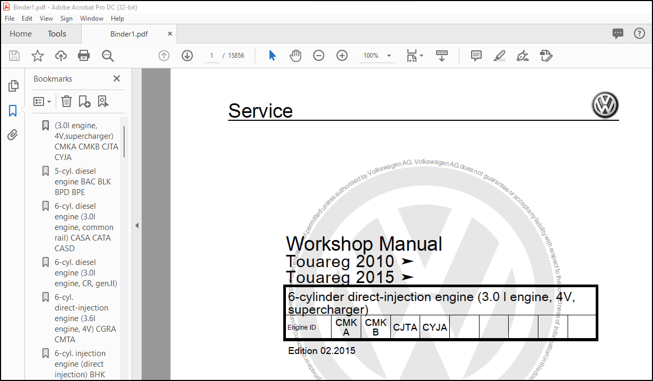This screenshot has width=653, height=381.
Task: Open the File menu
Action: [x=10, y=19]
